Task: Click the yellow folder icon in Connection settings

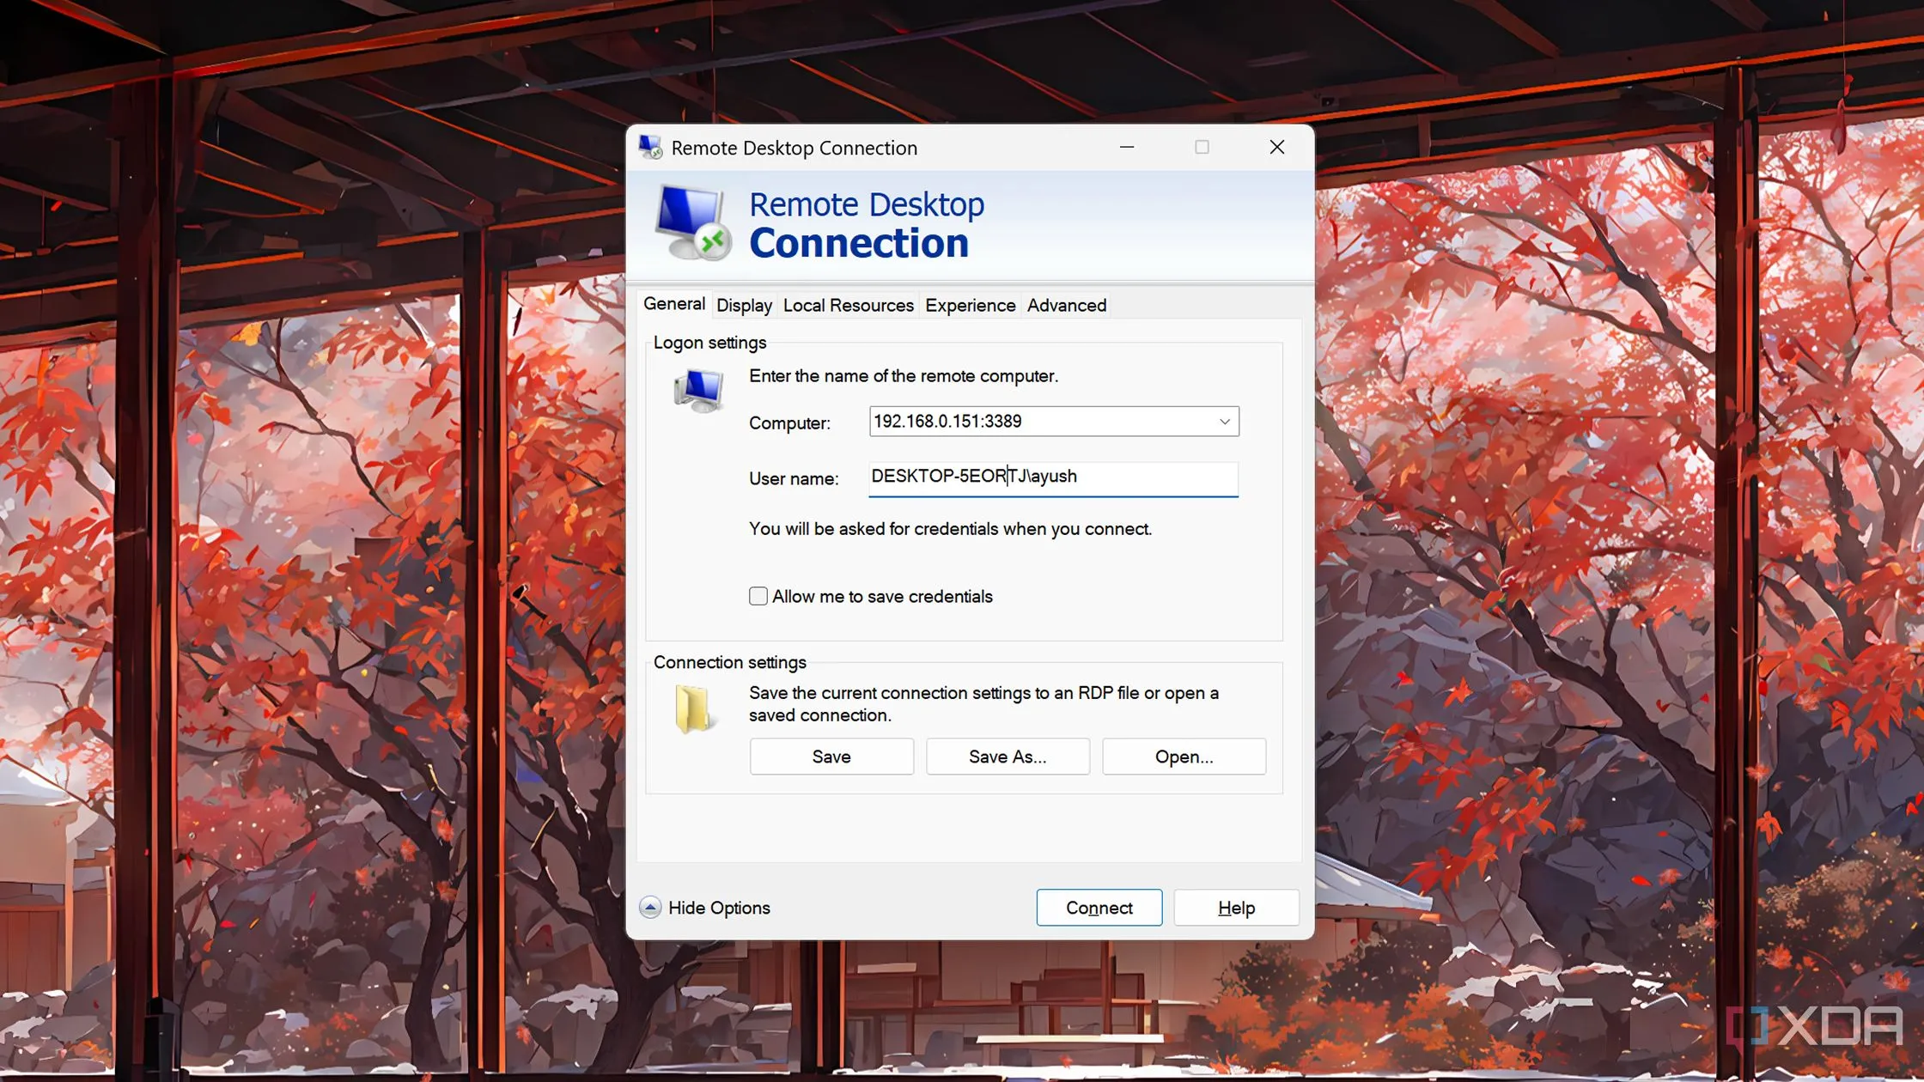Action: 692,708
